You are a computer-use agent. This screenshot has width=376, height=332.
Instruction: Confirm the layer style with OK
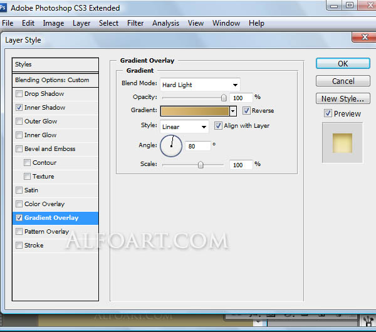343,63
